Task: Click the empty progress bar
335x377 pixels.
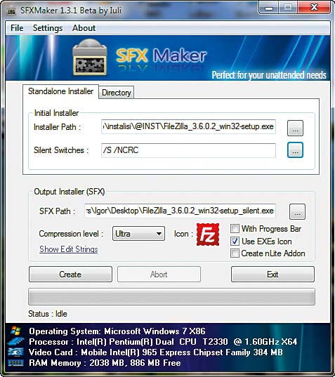Action: pyautogui.click(x=171, y=297)
